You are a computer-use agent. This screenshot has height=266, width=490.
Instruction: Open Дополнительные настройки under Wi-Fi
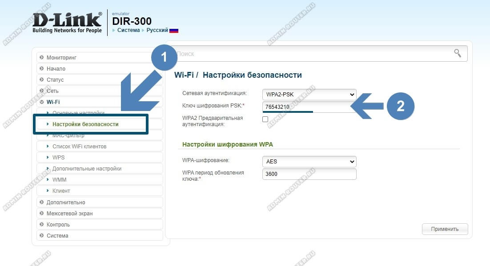87,169
